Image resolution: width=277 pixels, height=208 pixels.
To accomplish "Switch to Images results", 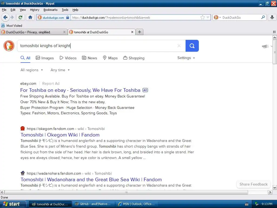I will 45,58.
